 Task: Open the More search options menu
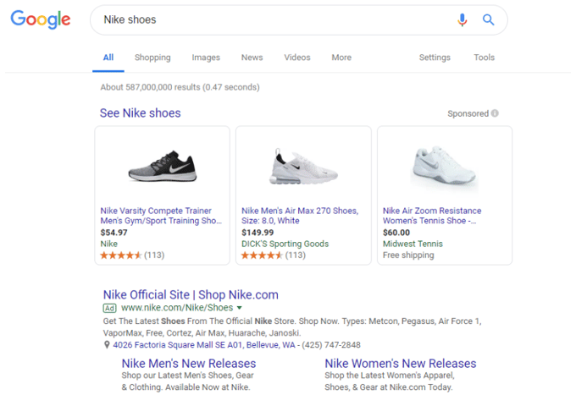pyautogui.click(x=341, y=58)
